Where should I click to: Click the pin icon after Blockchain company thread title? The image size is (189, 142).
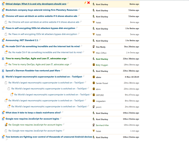(79, 9)
